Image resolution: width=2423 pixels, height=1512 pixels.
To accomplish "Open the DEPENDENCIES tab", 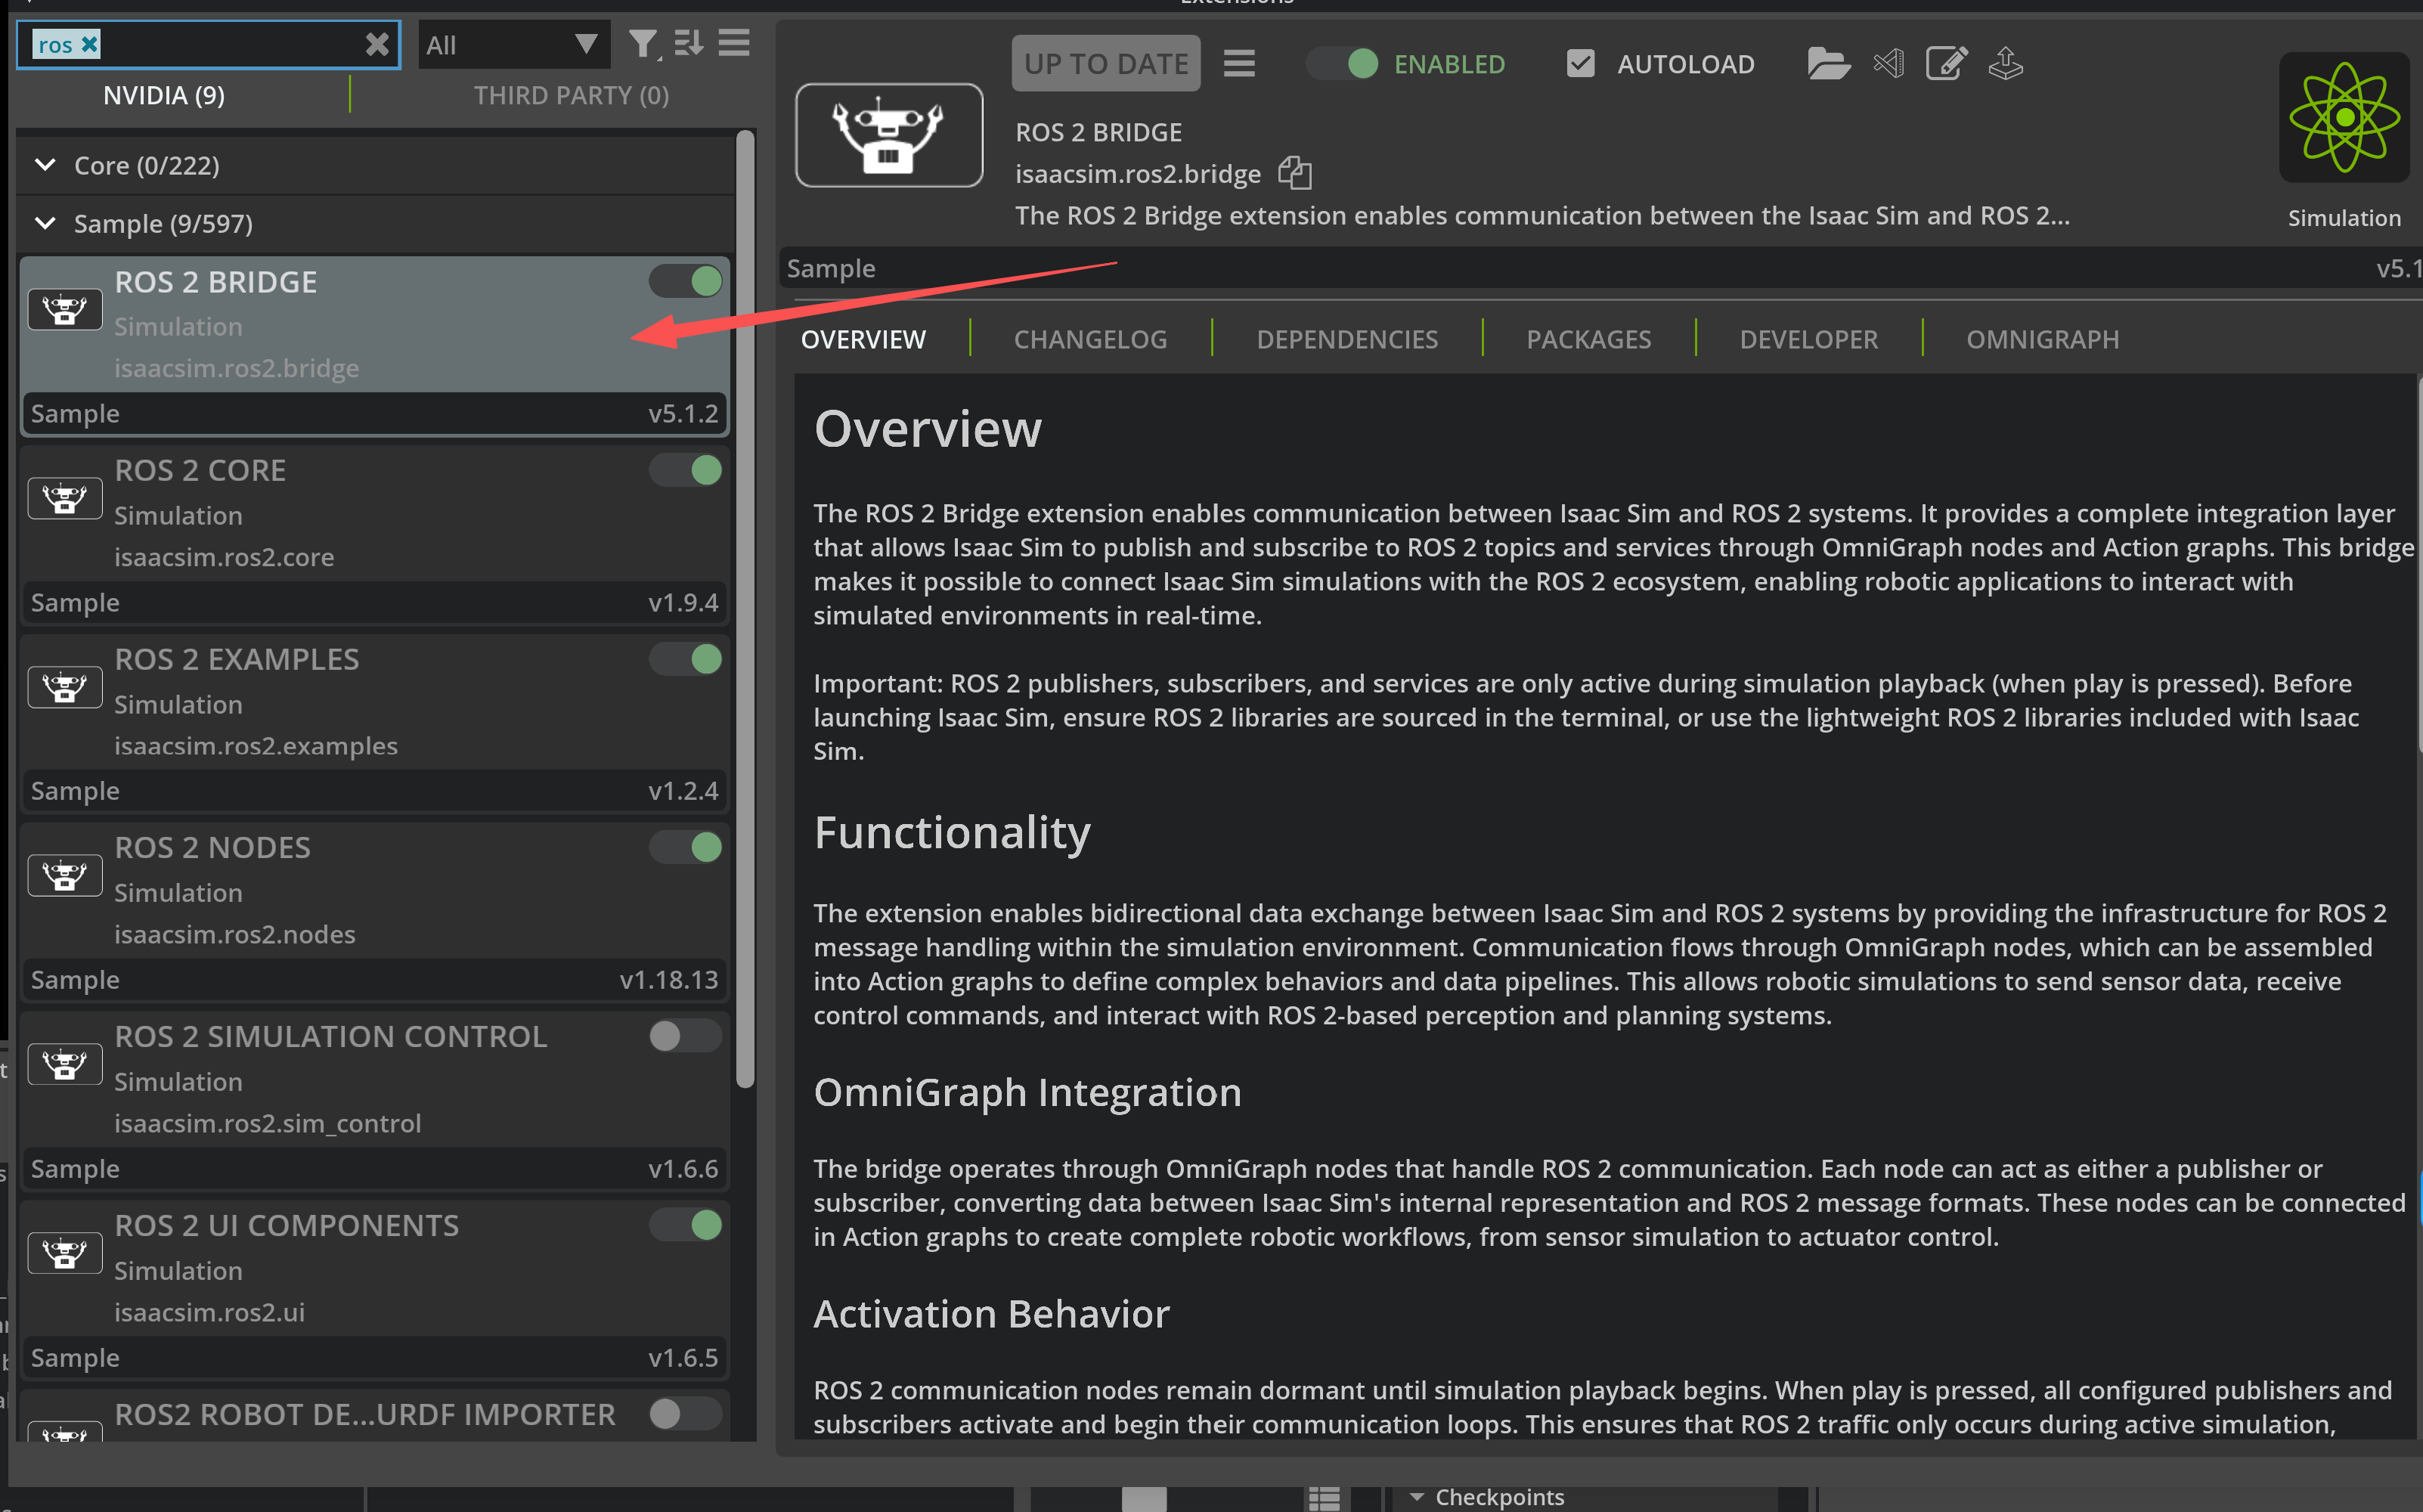I will pyautogui.click(x=1347, y=339).
